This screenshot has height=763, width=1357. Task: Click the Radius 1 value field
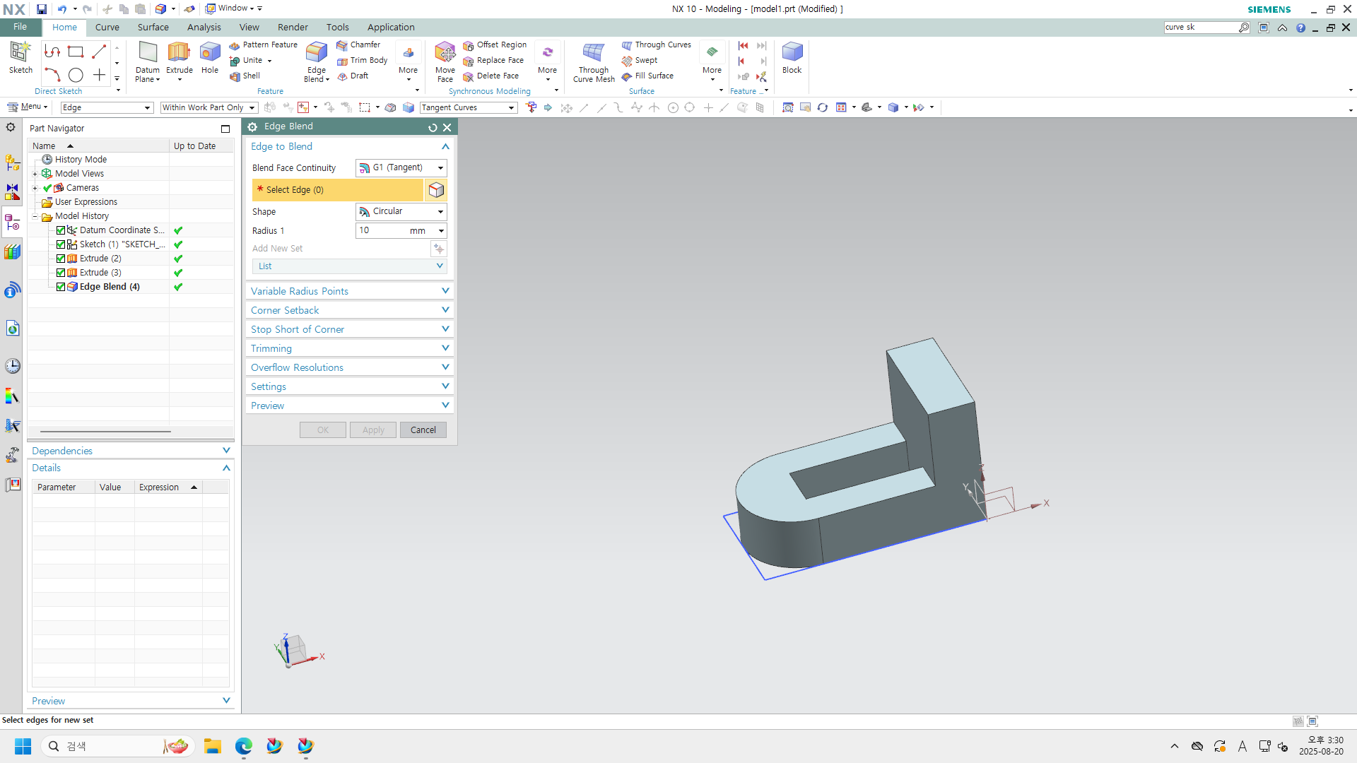pyautogui.click(x=382, y=231)
